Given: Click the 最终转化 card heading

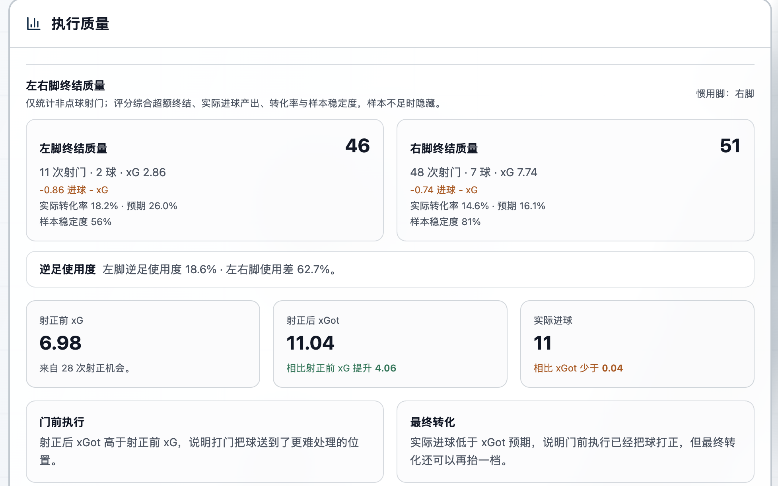Looking at the screenshot, I should click(433, 422).
